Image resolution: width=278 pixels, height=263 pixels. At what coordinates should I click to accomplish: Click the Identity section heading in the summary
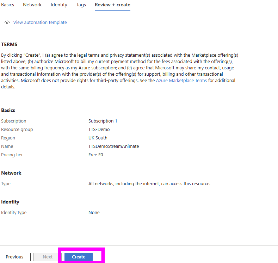click(x=10, y=202)
